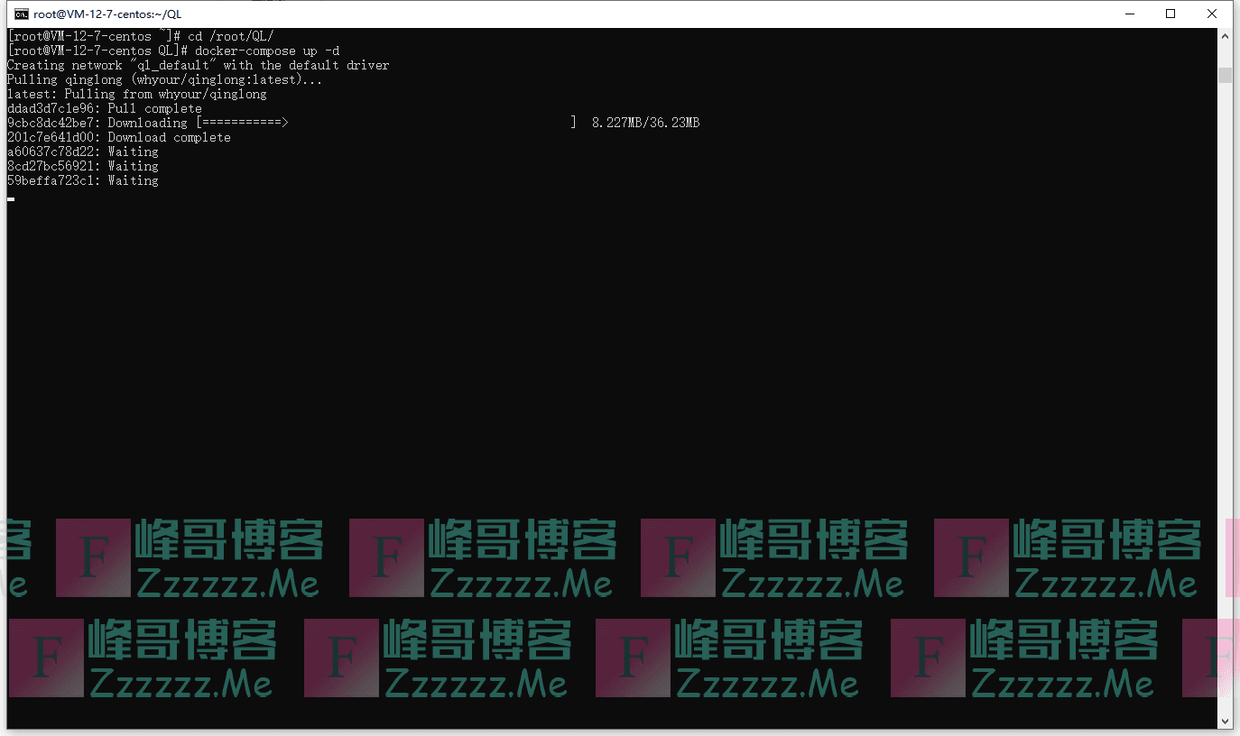Viewport: 1240px width, 736px height.
Task: Select the '201c7e641d00: Download complete' line
Action: click(118, 137)
